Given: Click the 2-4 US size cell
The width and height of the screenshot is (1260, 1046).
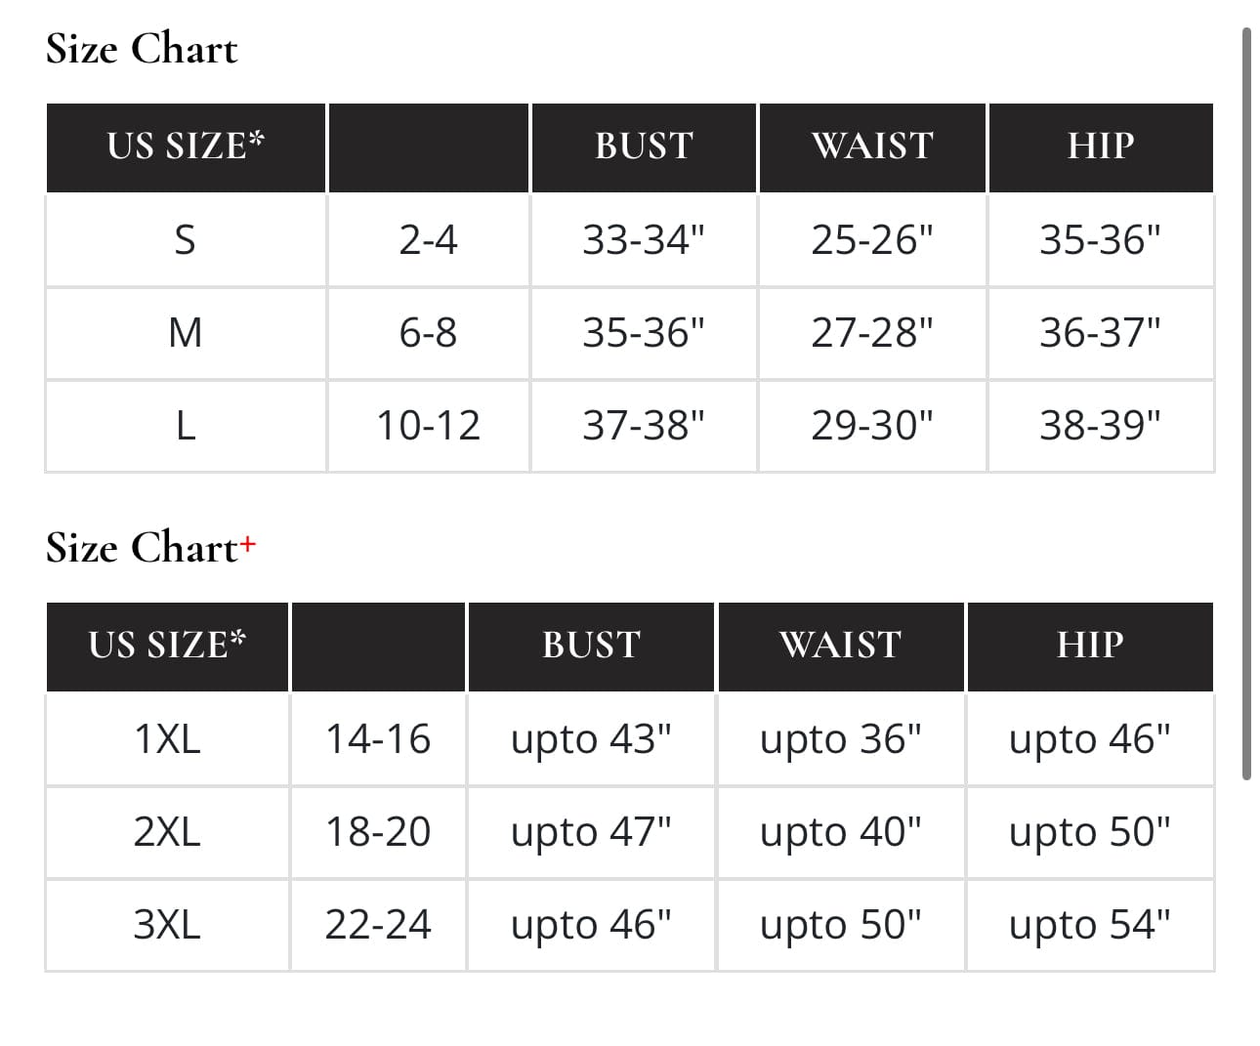Looking at the screenshot, I should (x=428, y=239).
